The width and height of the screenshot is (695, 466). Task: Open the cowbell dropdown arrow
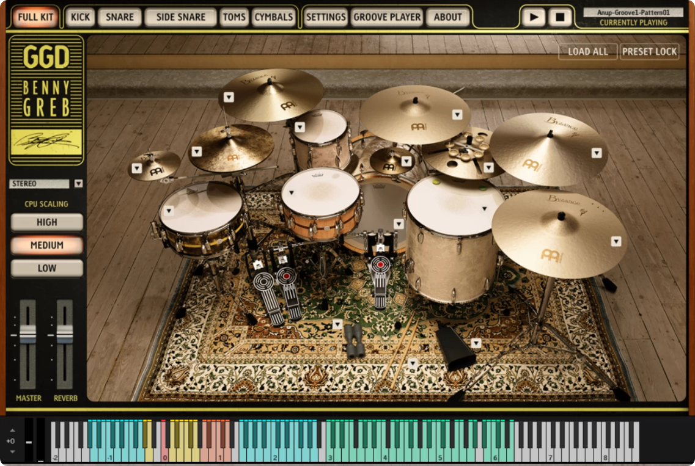click(x=476, y=343)
